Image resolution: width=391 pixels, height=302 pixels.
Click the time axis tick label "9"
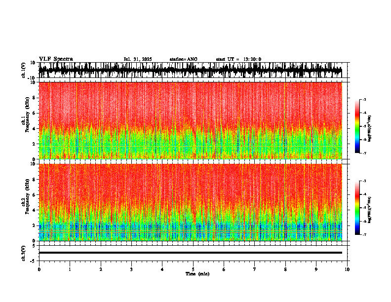pyautogui.click(x=316, y=269)
